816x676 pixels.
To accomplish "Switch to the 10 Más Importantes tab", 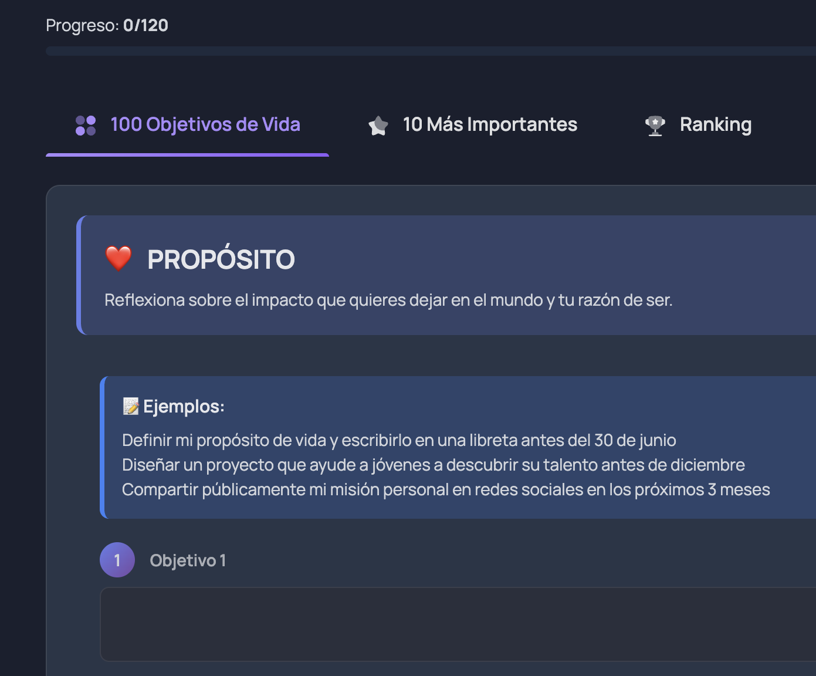I will pyautogui.click(x=490, y=124).
